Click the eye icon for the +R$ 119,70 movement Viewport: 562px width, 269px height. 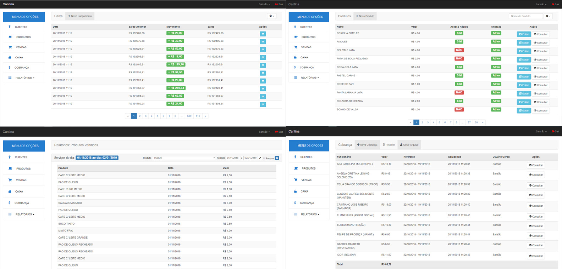pyautogui.click(x=263, y=65)
